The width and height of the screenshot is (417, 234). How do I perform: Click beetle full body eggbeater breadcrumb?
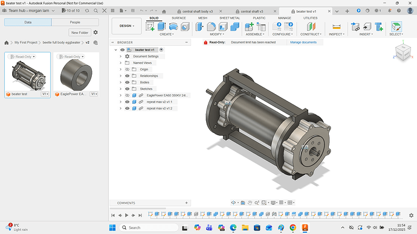tap(62, 42)
